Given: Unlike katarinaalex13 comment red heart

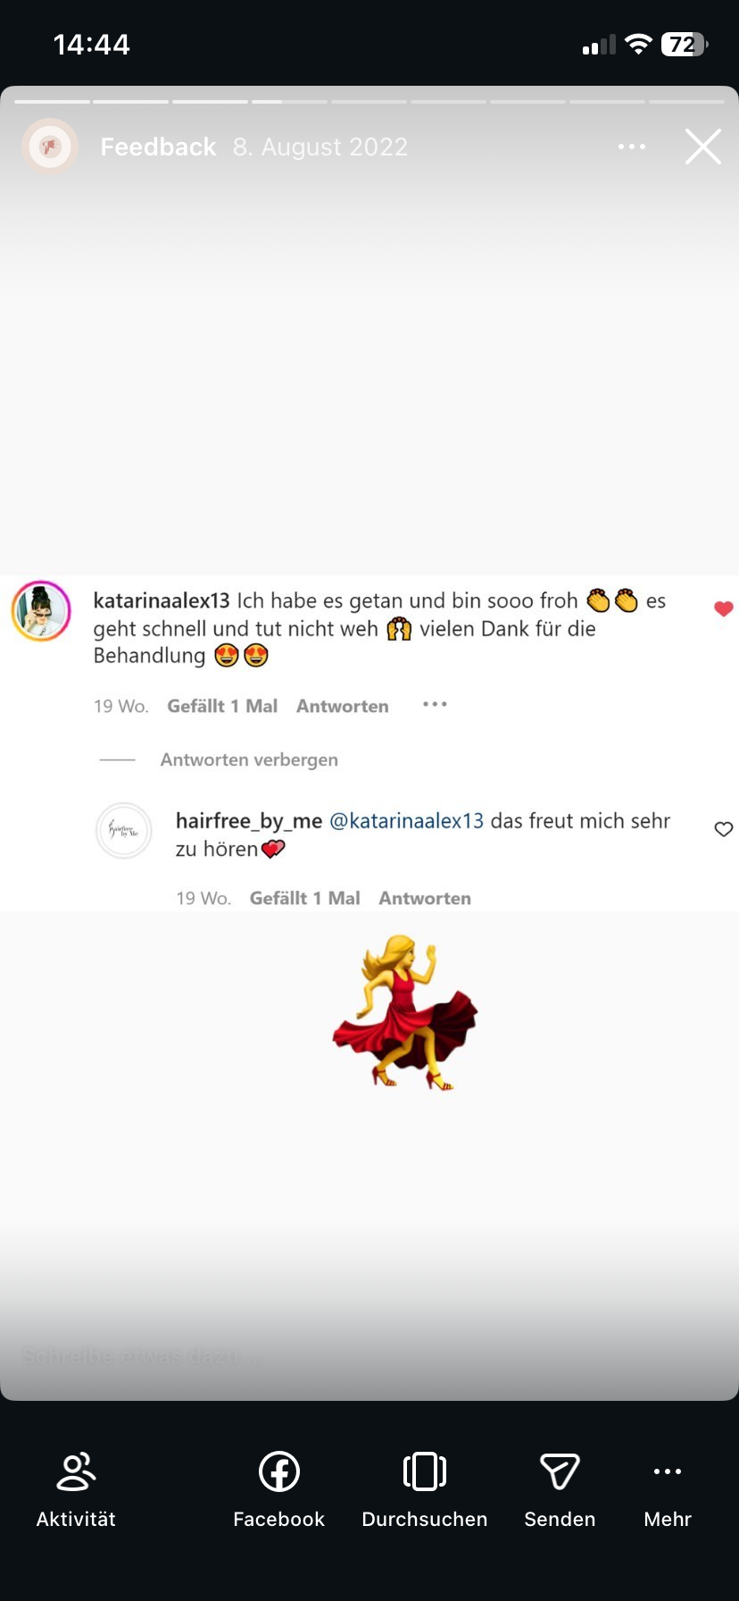Looking at the screenshot, I should click(724, 609).
